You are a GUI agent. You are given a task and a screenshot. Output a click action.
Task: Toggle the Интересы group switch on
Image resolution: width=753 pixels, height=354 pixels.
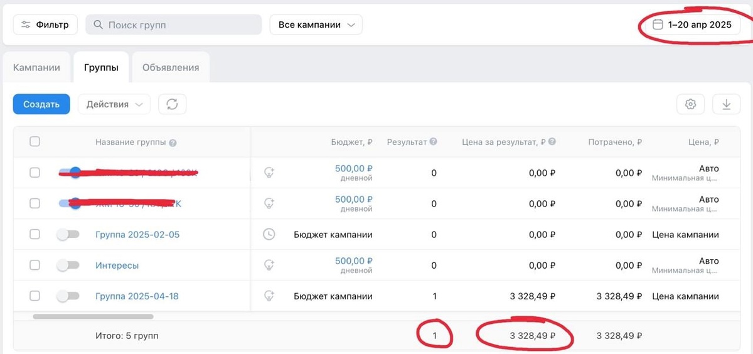68,265
